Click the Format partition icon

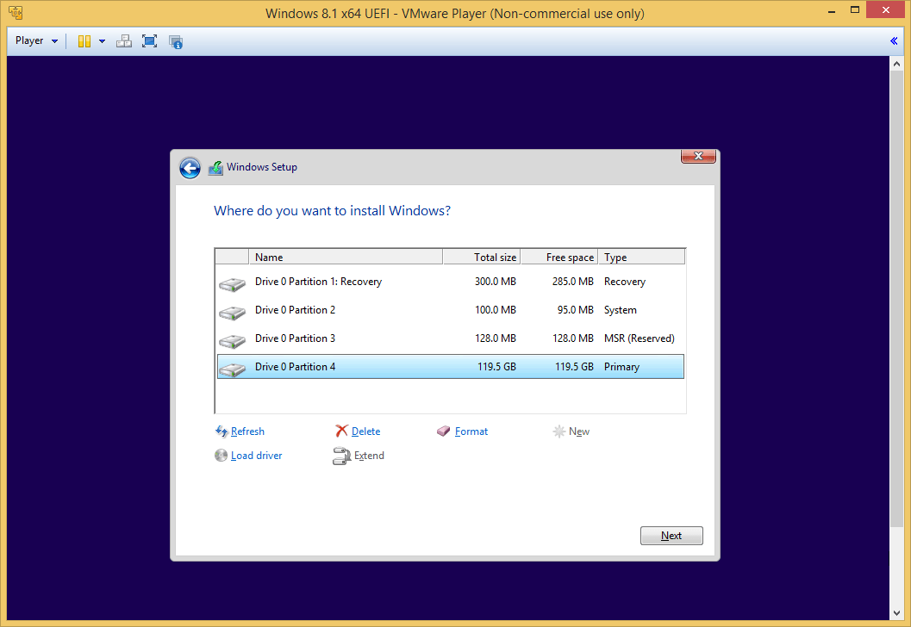443,431
